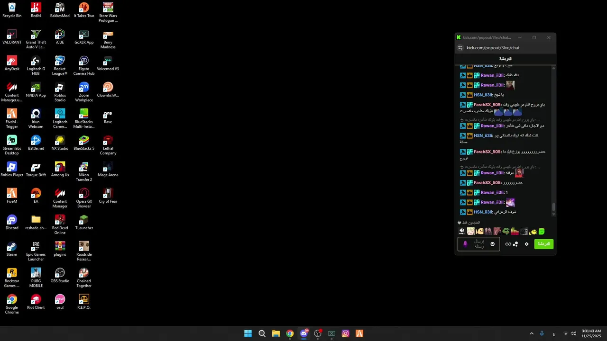Open Among Us desktop shortcut
Viewport: 607px width, 341px height.
click(60, 170)
